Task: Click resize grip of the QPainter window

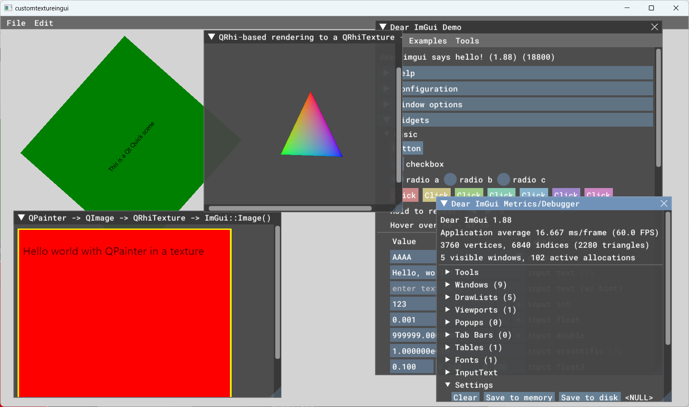Action: point(276,392)
